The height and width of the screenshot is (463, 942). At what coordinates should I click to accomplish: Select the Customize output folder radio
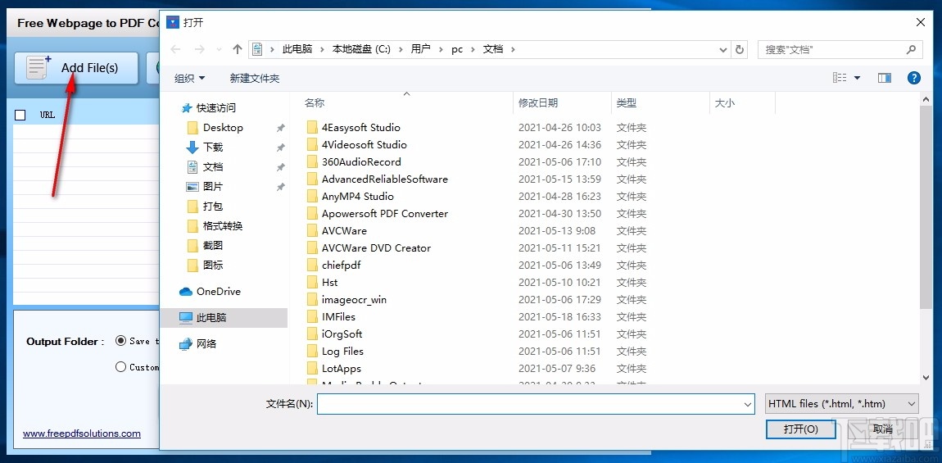pyautogui.click(x=120, y=367)
